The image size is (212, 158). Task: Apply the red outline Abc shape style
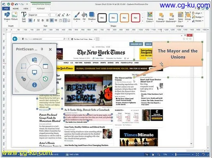pyautogui.click(x=135, y=18)
